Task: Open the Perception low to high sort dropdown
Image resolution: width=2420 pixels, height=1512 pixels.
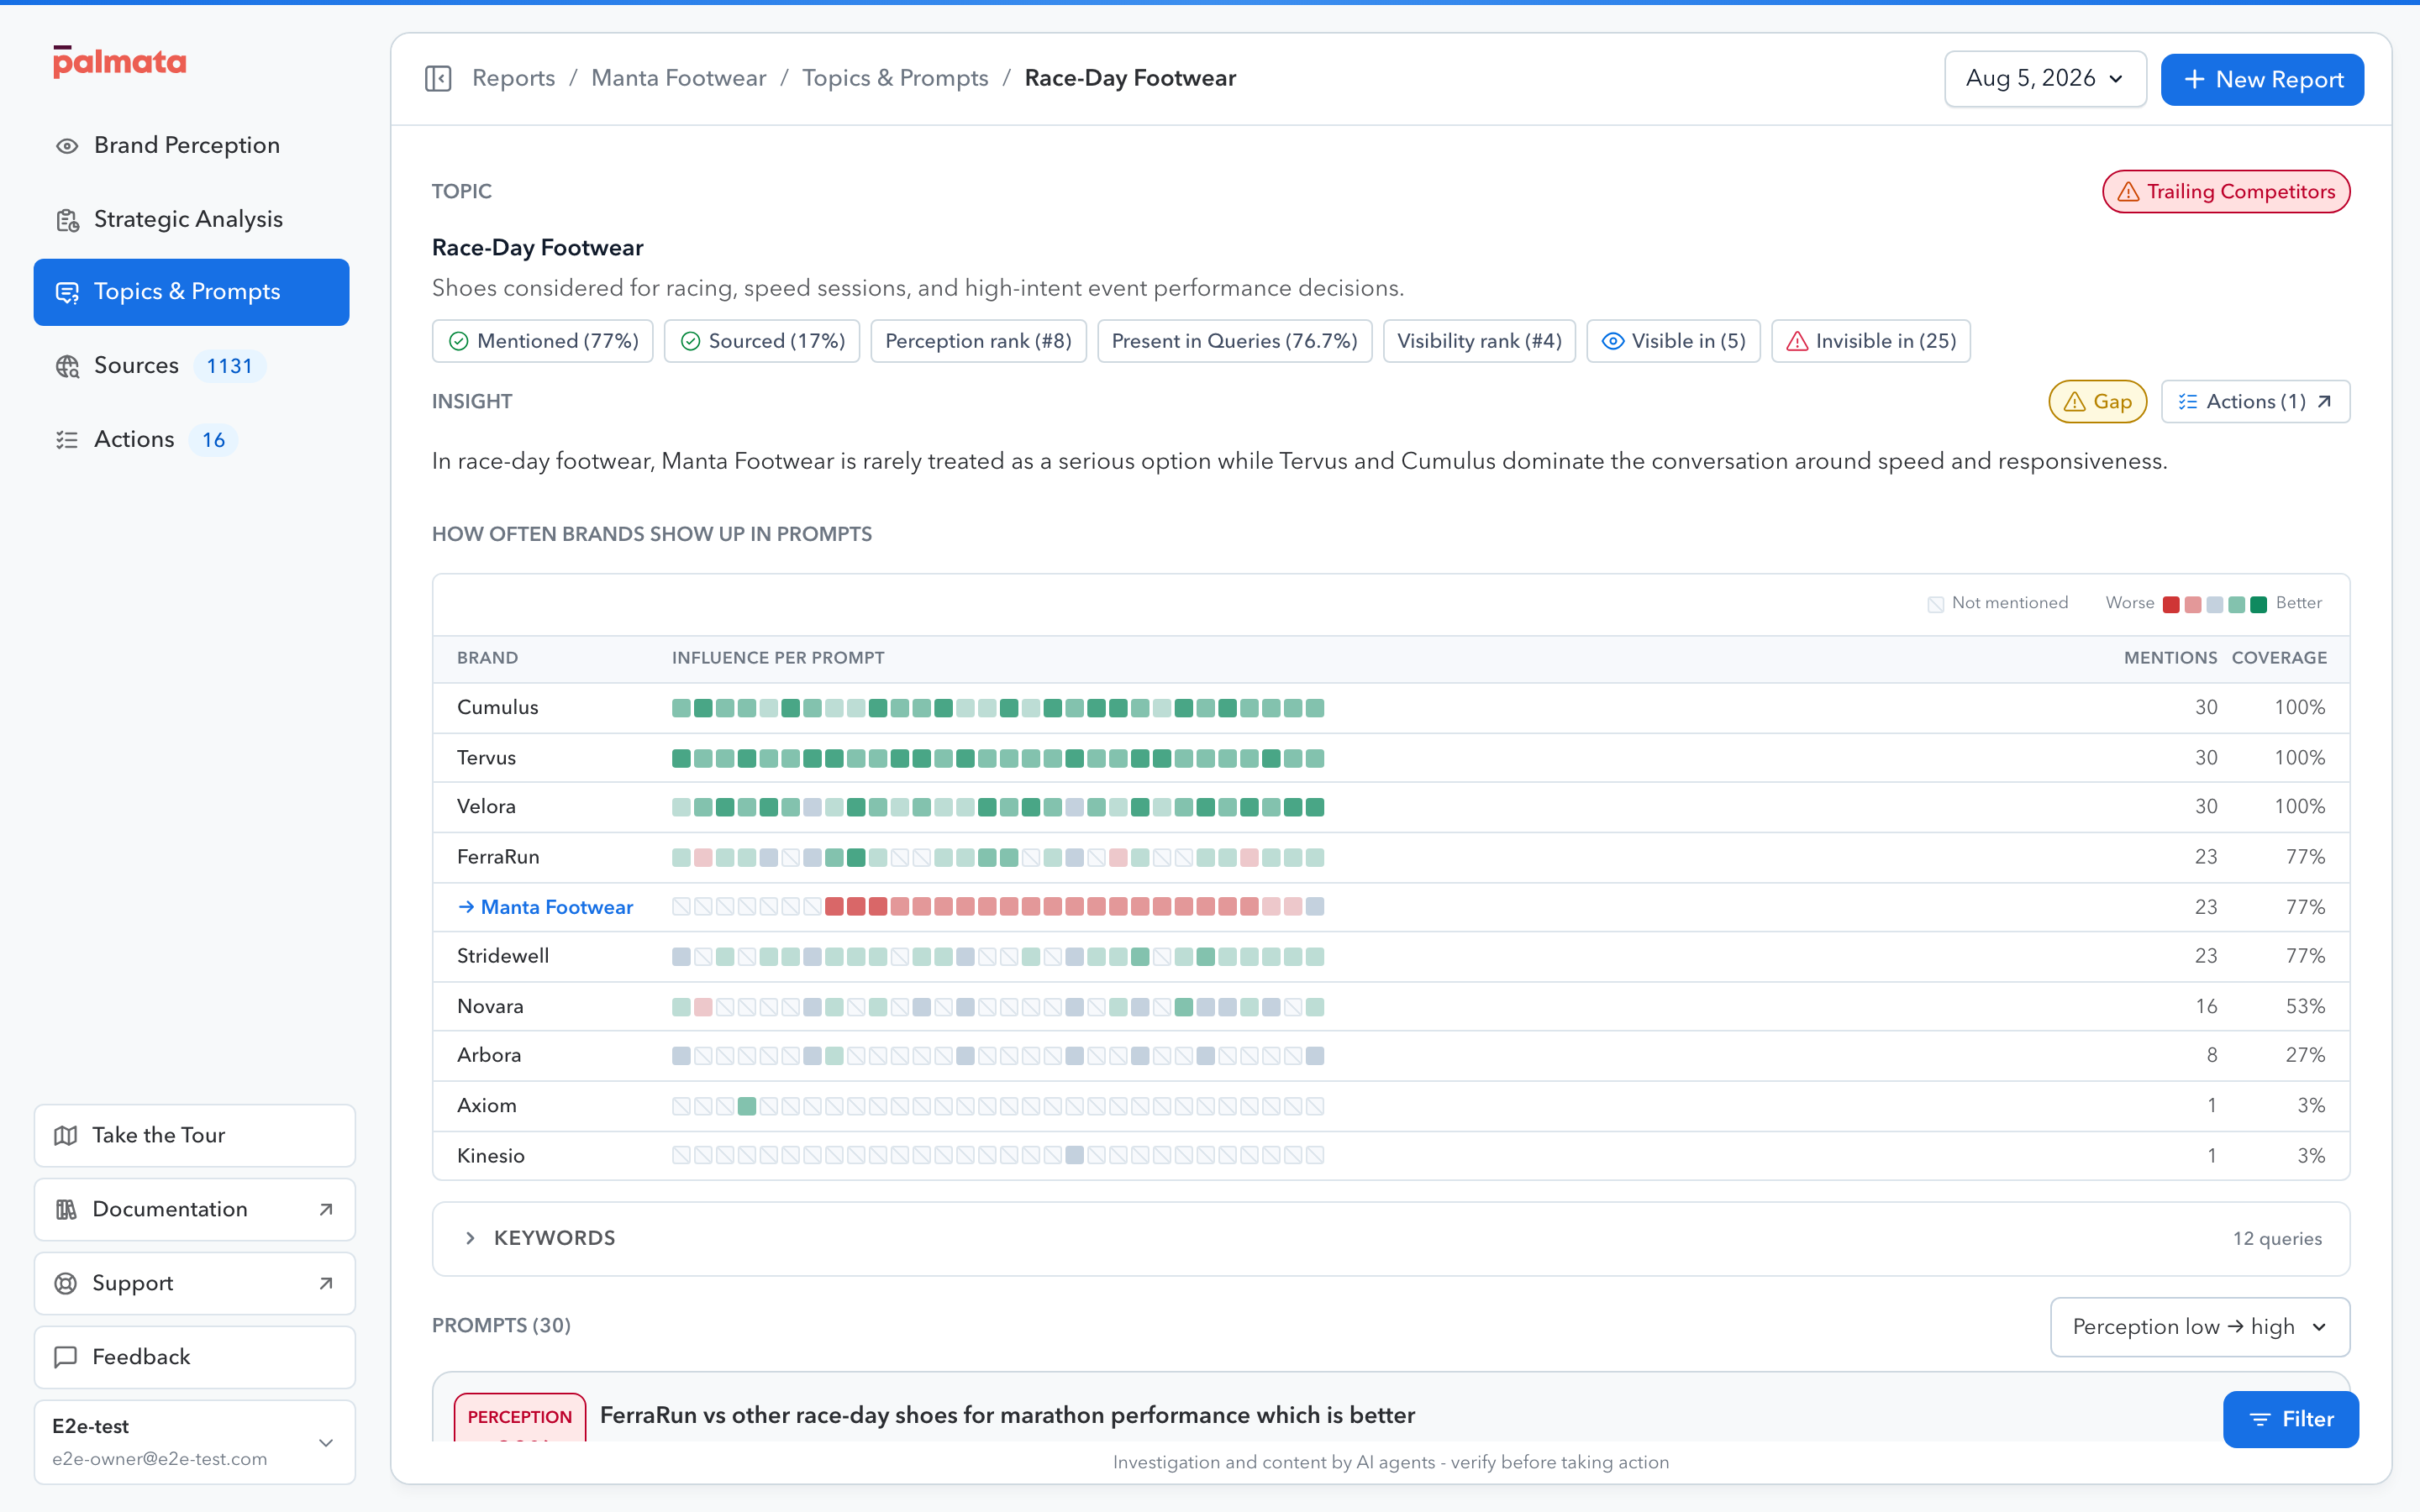Action: coord(2200,1327)
